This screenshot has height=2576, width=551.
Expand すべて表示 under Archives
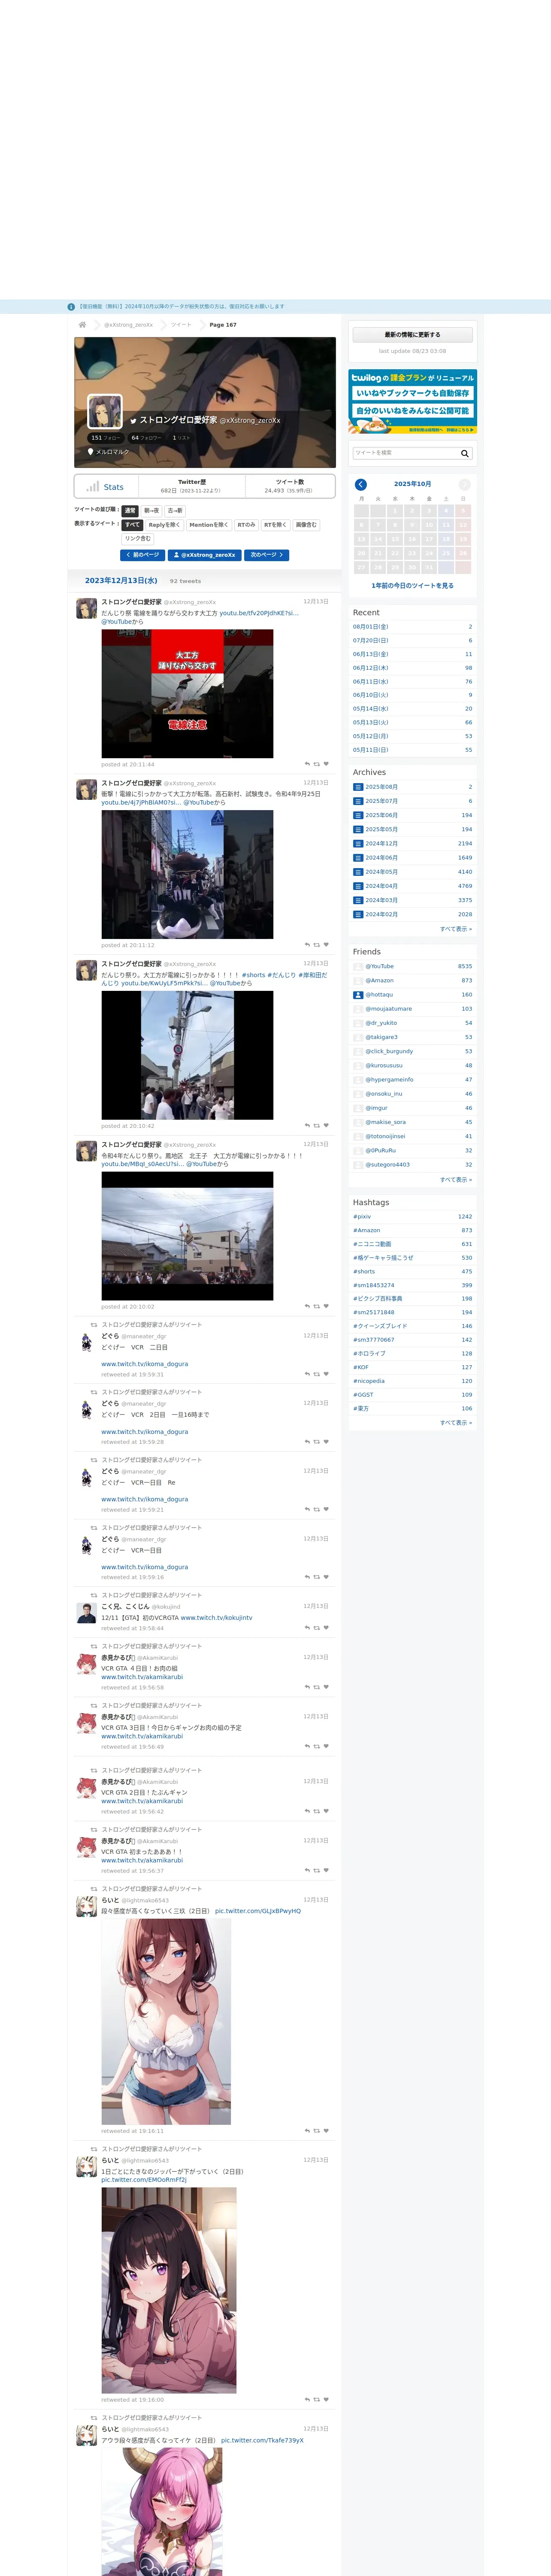456,929
